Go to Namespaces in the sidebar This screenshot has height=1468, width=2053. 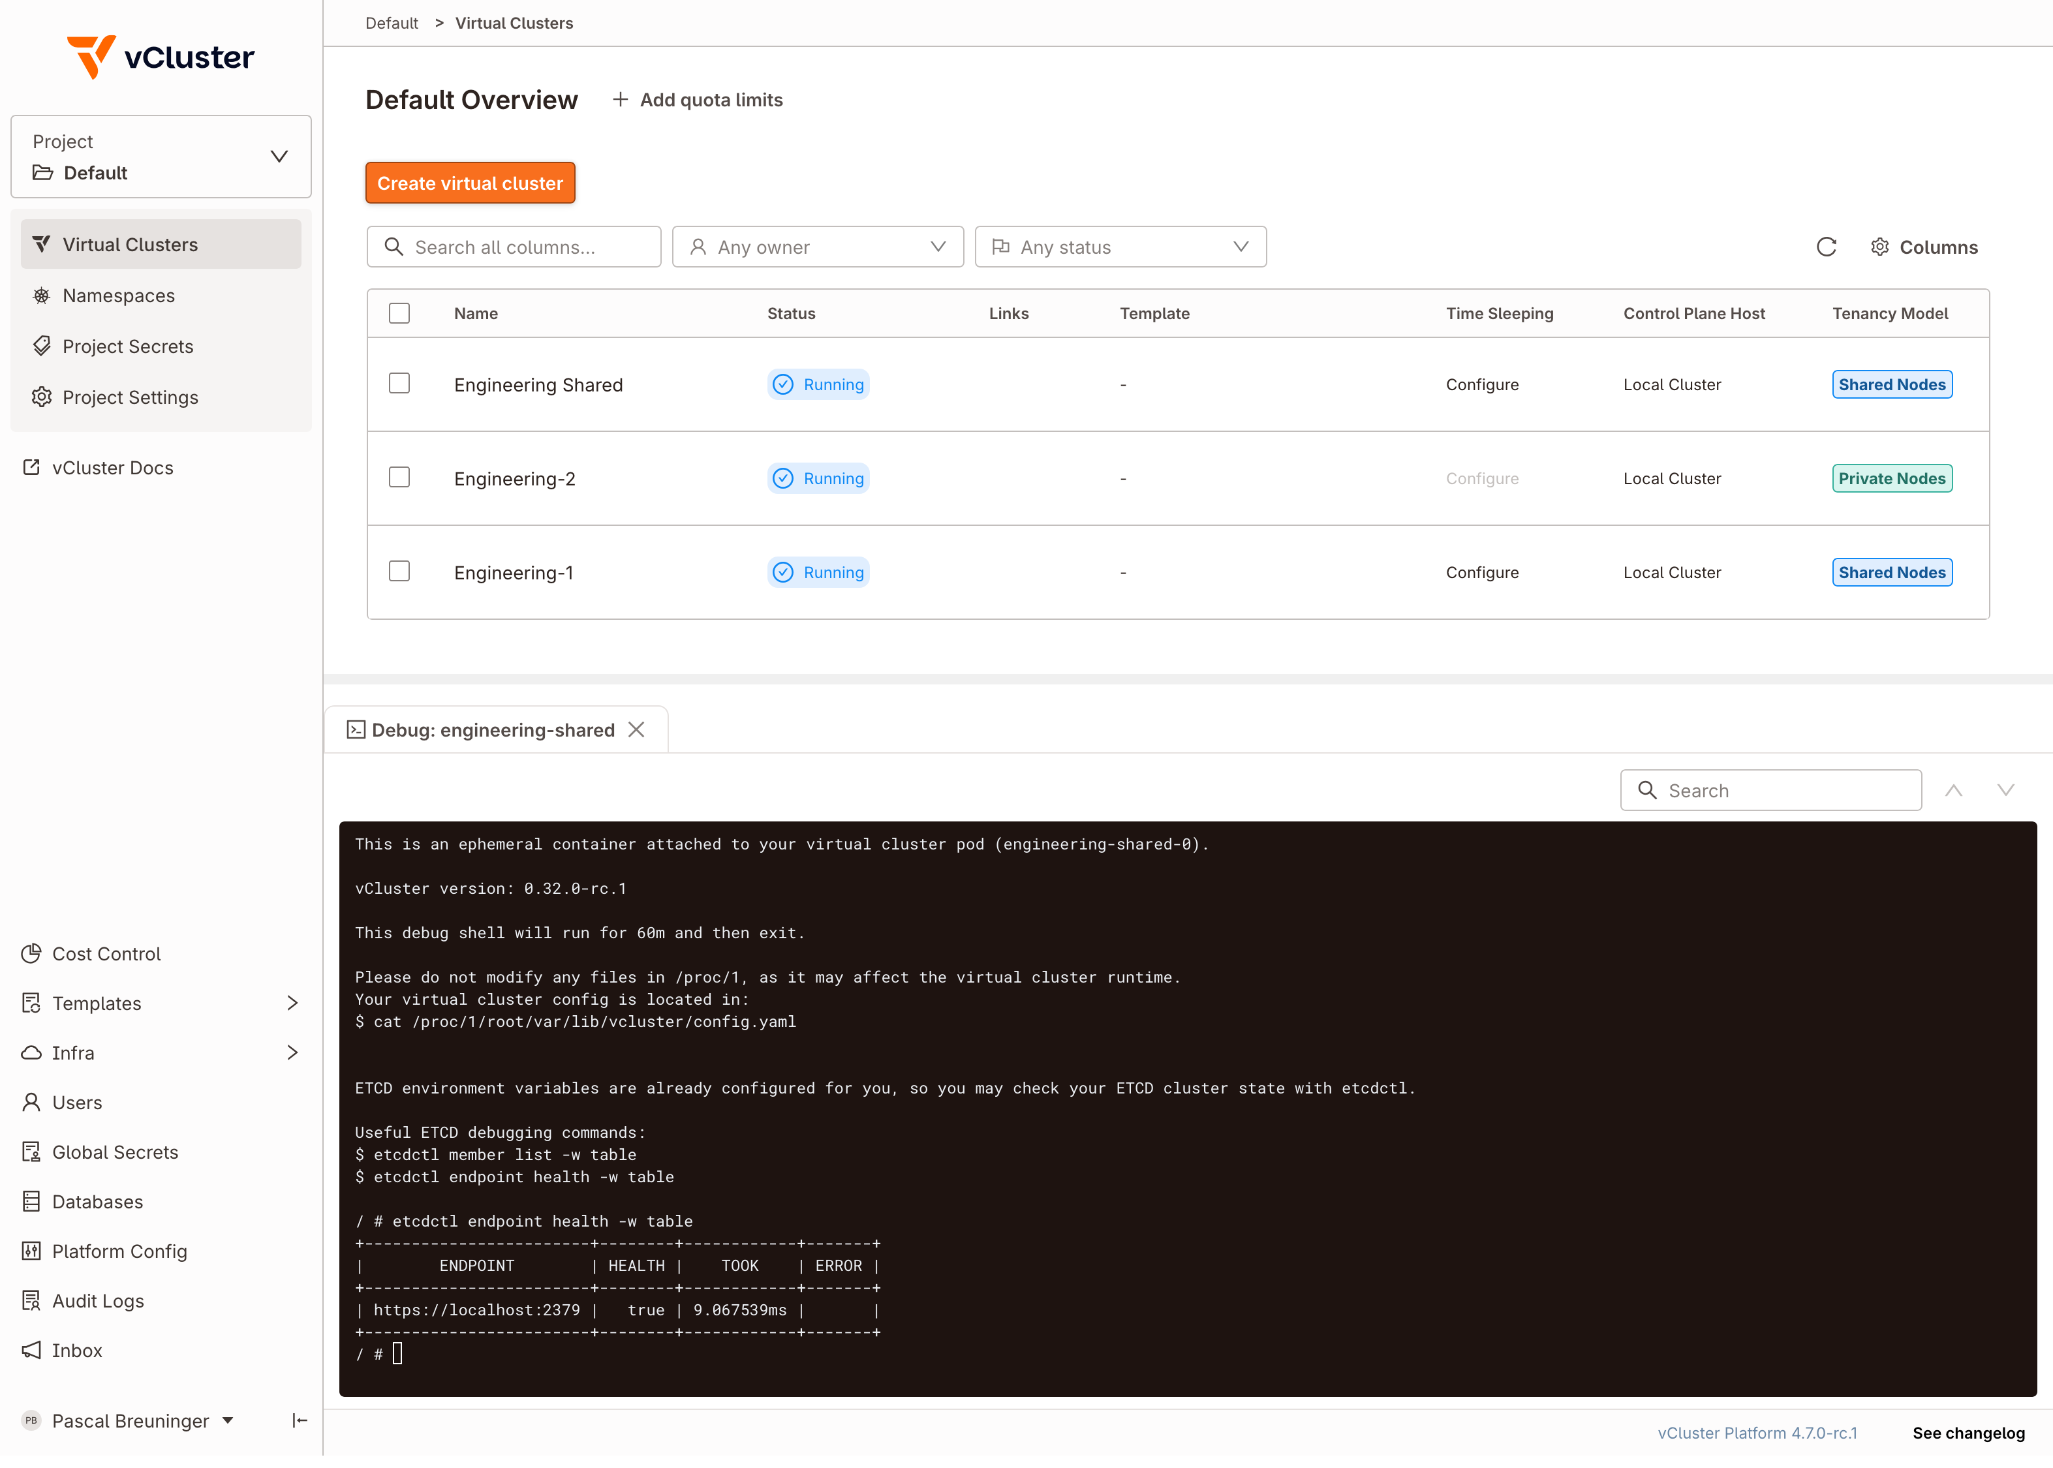117,296
